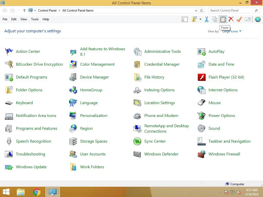Open the Flash Player (32-bit) icon
The width and height of the screenshot is (263, 197).
[202, 77]
